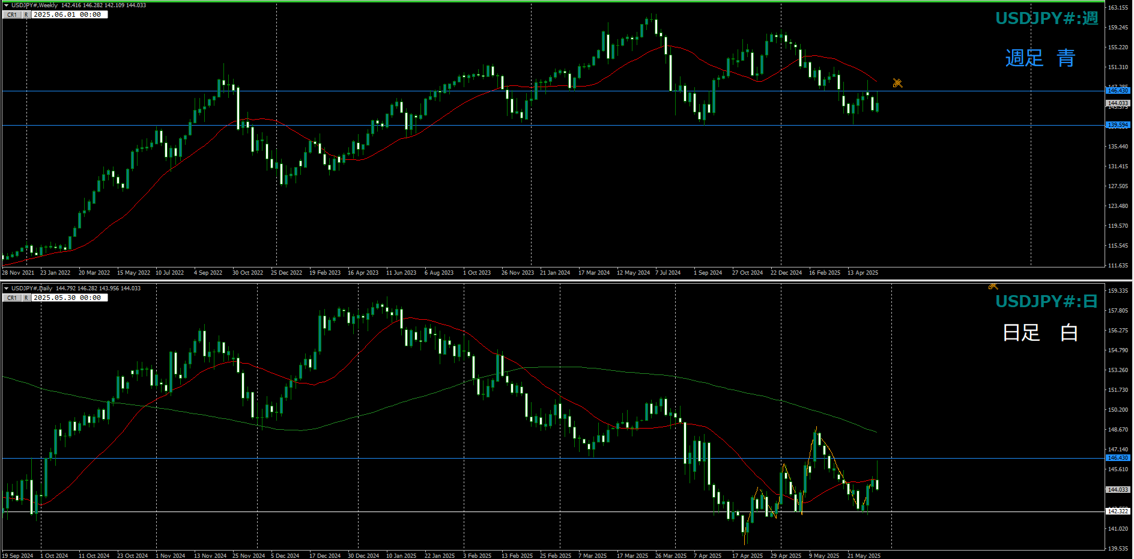This screenshot has width=1134, height=559.
Task: Click the 153.260 value on the Daily price scale
Action: 1118,370
